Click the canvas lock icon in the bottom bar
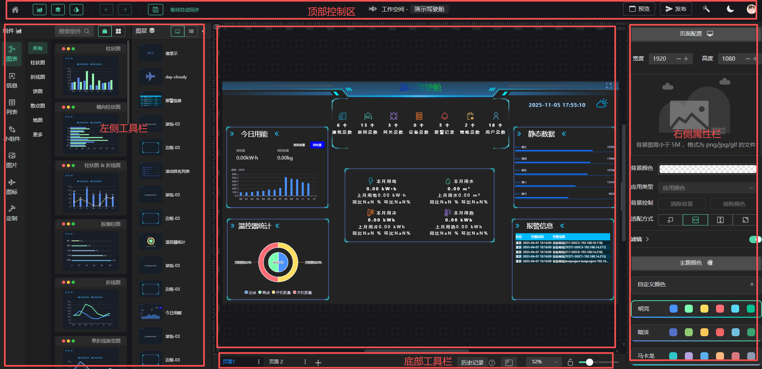 [570, 362]
